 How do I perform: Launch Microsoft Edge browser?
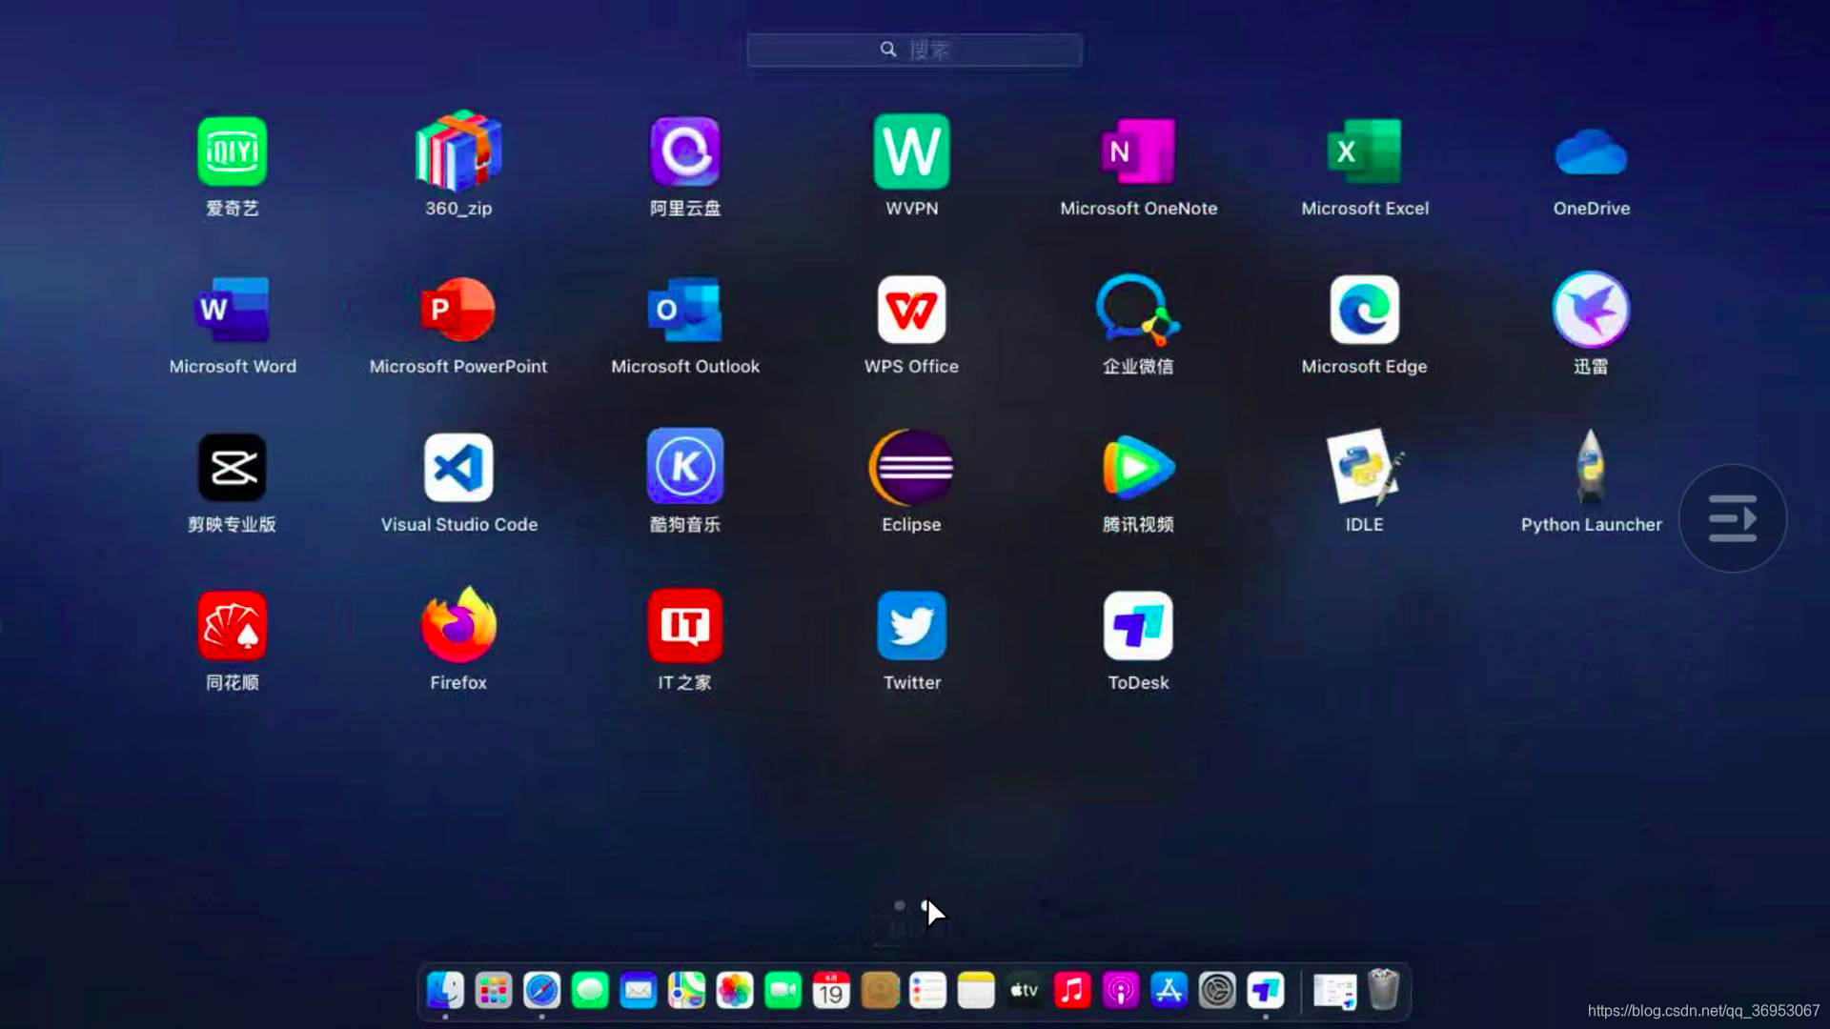1365,310
